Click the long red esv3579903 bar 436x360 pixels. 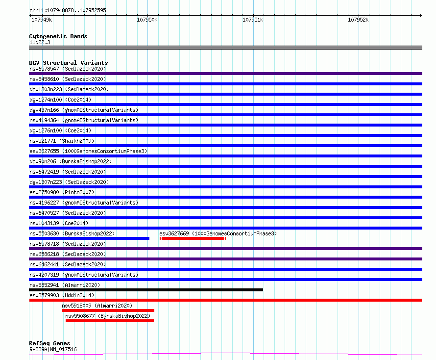pyautogui.click(x=225, y=300)
